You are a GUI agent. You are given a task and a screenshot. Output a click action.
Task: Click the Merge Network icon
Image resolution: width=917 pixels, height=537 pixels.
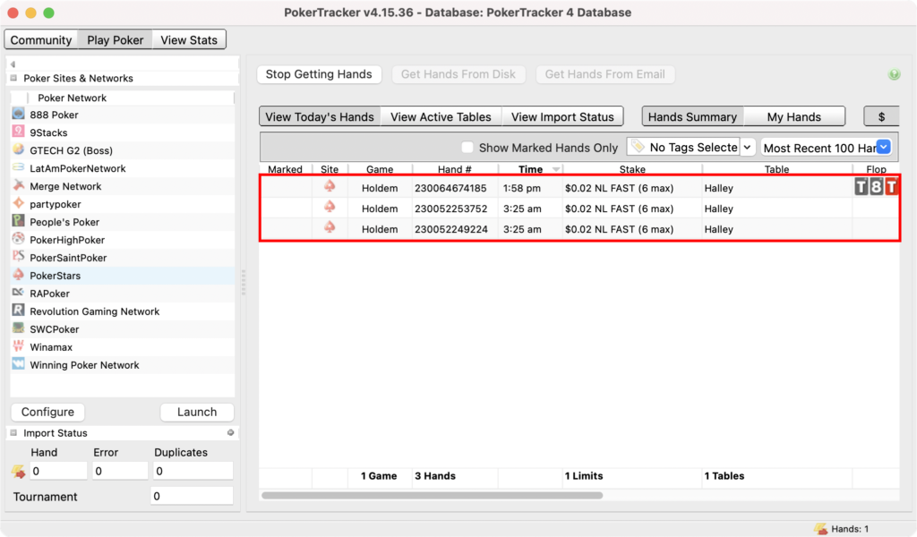click(18, 186)
